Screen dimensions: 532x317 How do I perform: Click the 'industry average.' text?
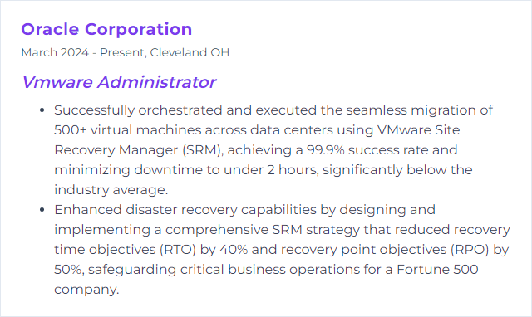coord(111,190)
